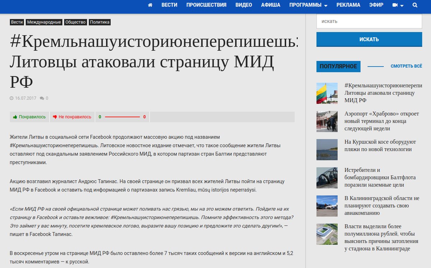This screenshot has width=431, height=268.
Task: Open the airplane авиакомпания thumbnail
Action: click(x=327, y=206)
